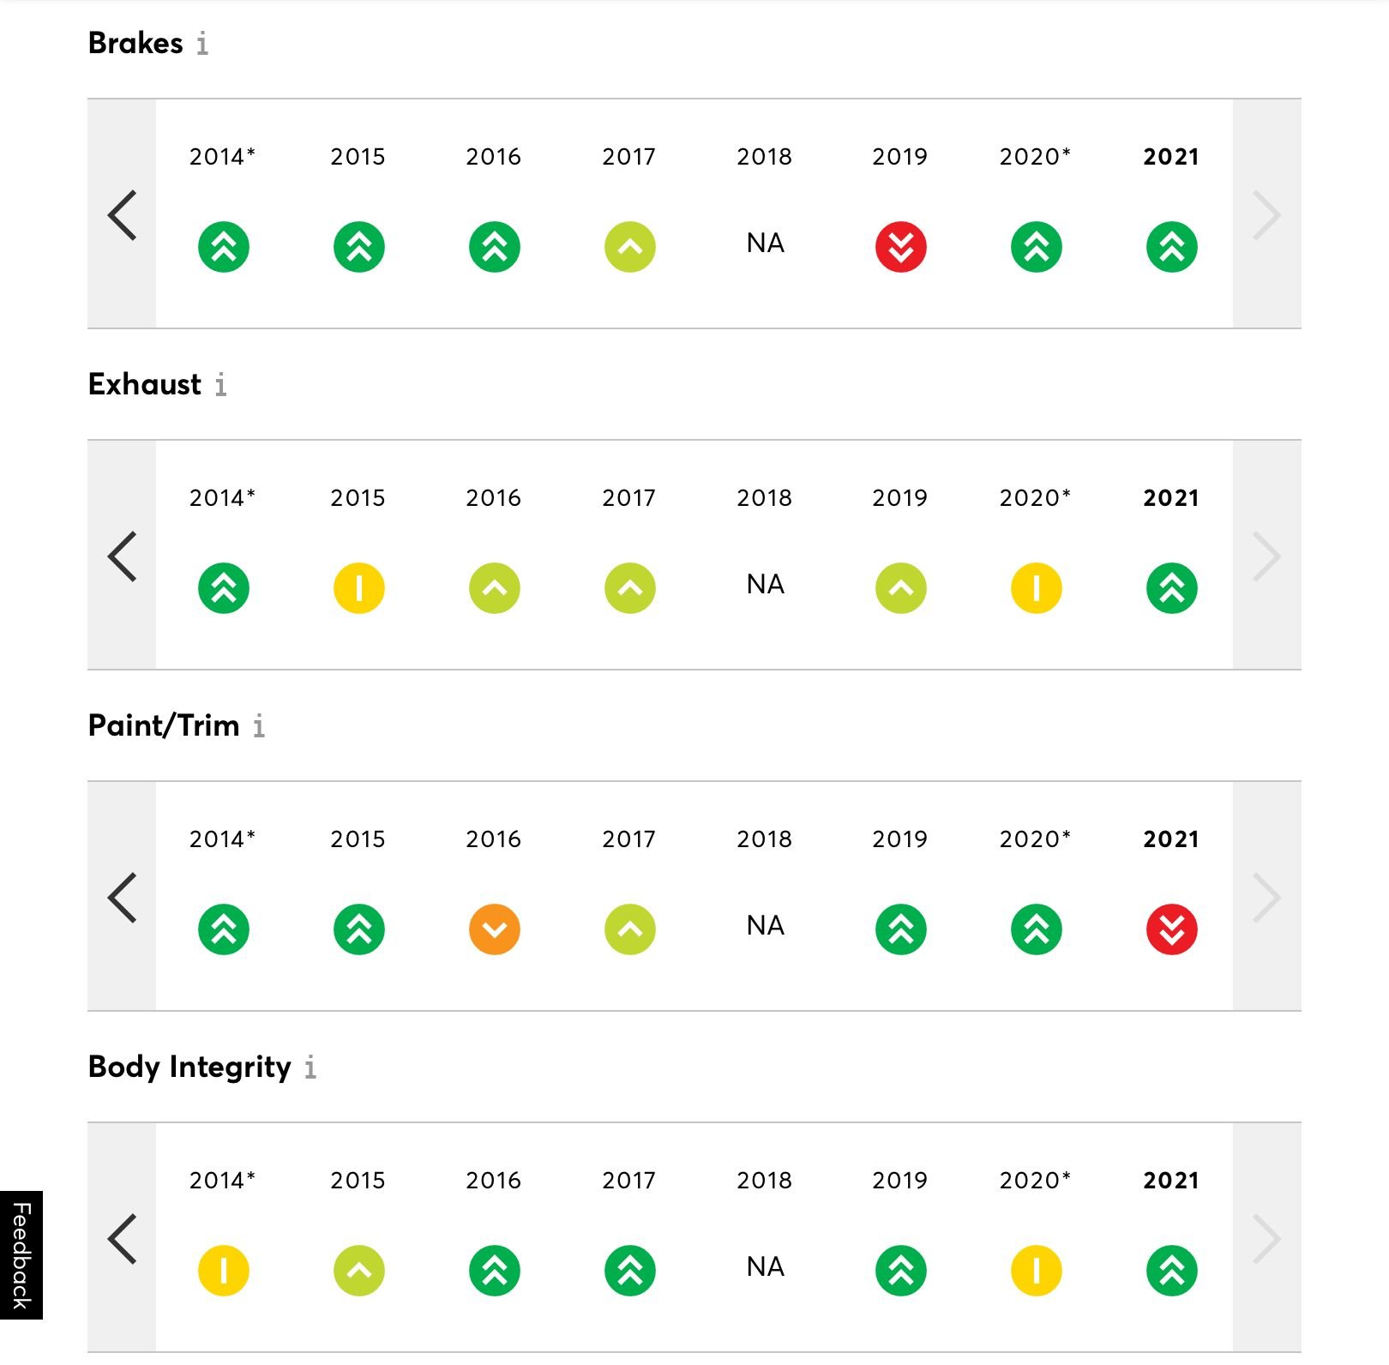Click the Paint/Trim info icon
Image resolution: width=1389 pixels, height=1365 pixels.
(x=259, y=726)
